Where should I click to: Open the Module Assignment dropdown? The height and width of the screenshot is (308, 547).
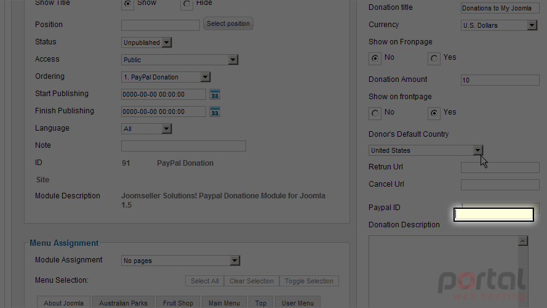click(x=181, y=261)
